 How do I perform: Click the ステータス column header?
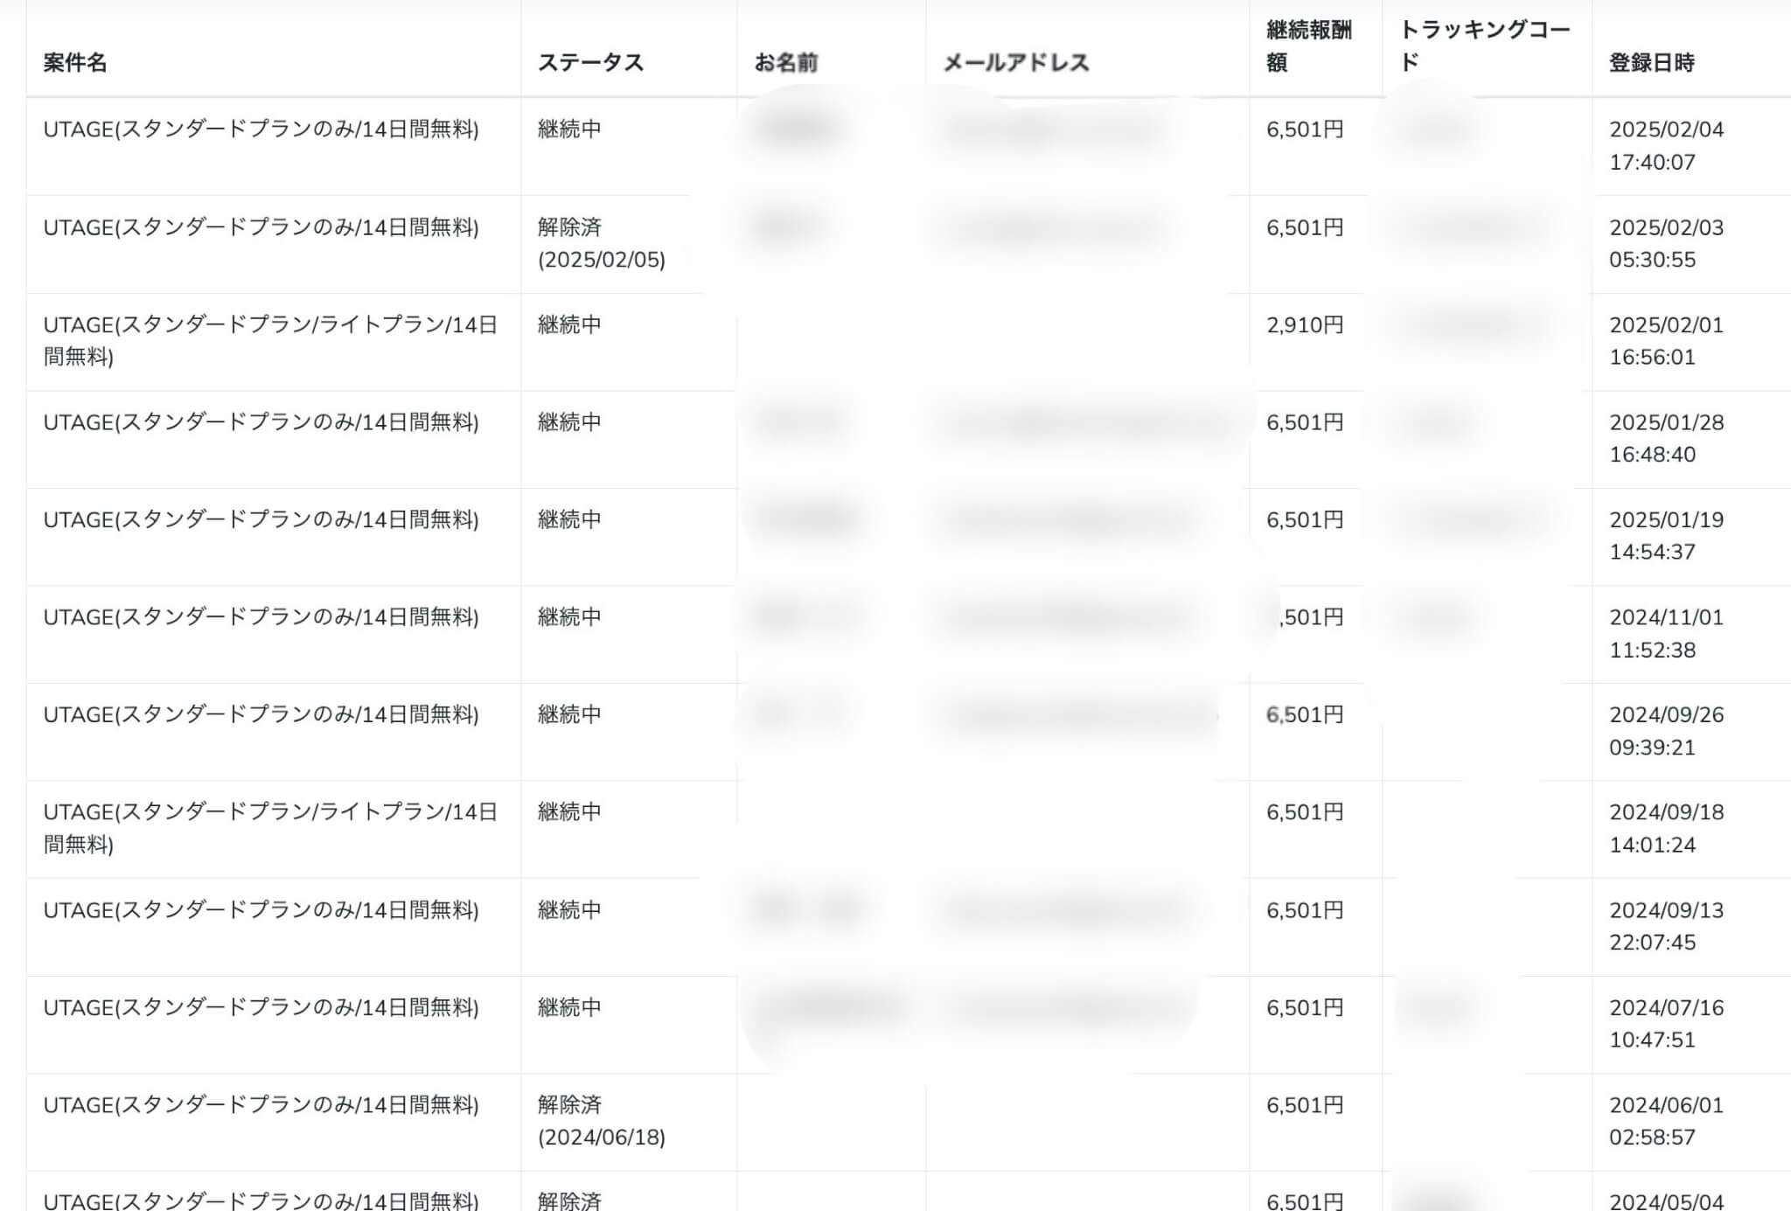(590, 62)
